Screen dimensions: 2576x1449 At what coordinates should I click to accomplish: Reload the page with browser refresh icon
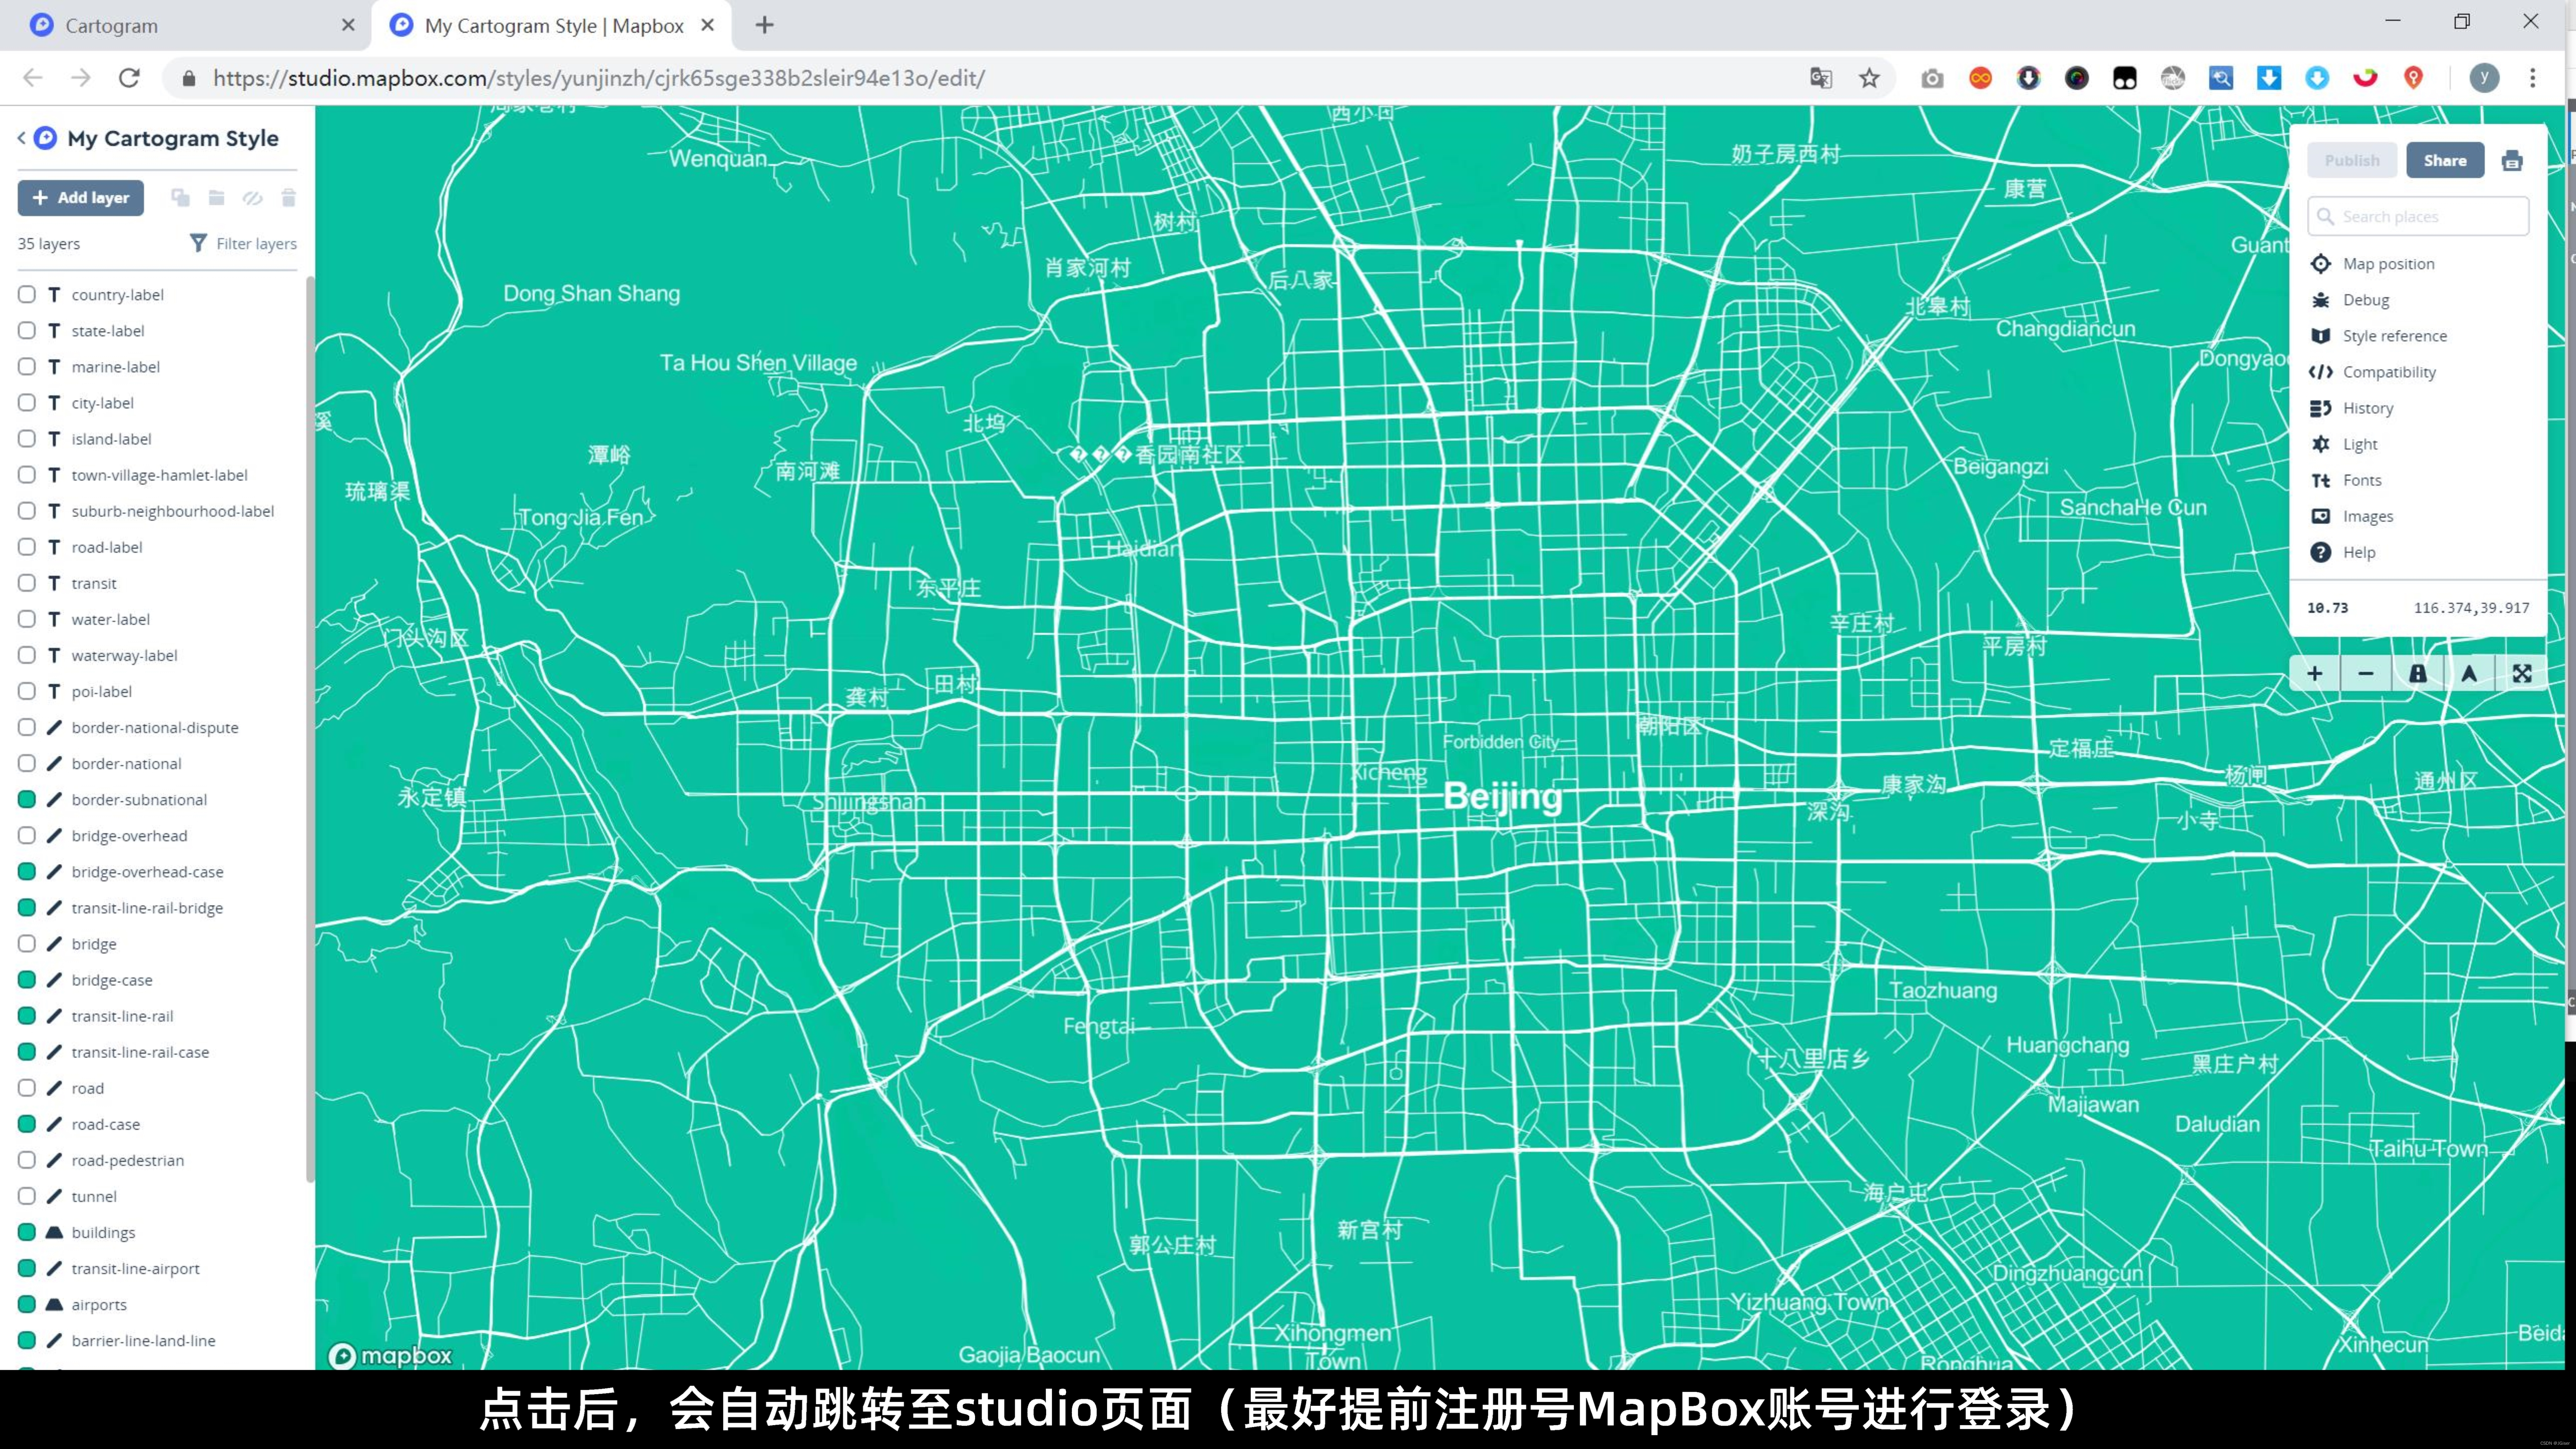click(129, 78)
